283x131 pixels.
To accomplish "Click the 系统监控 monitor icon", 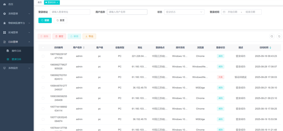I will pos(5,68).
